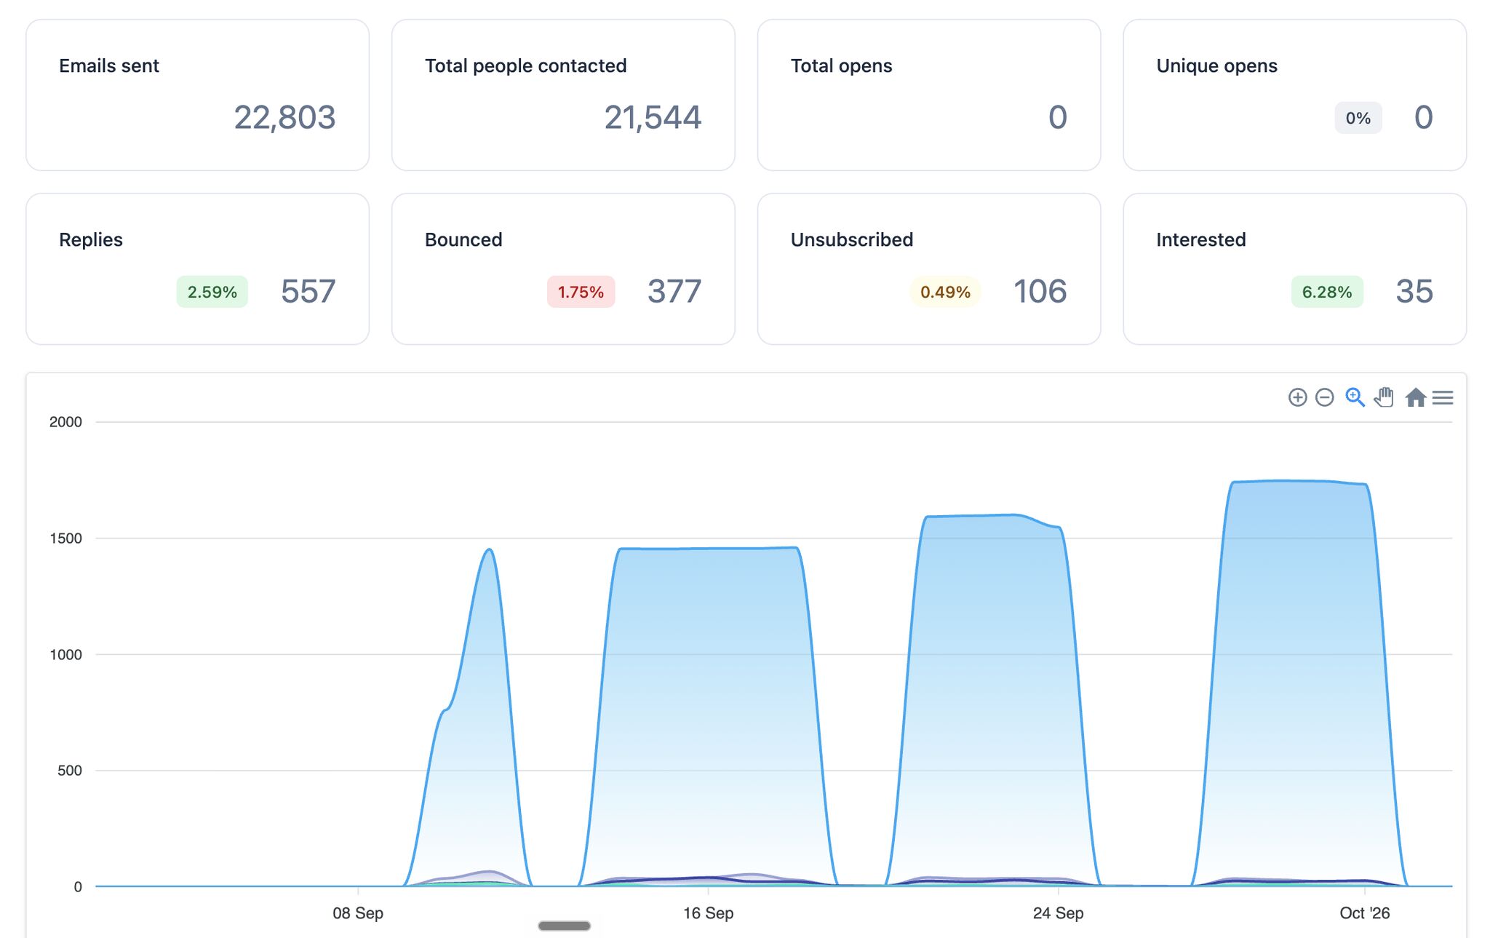Click the chart zoom out minus icon
This screenshot has width=1490, height=938.
click(x=1325, y=397)
